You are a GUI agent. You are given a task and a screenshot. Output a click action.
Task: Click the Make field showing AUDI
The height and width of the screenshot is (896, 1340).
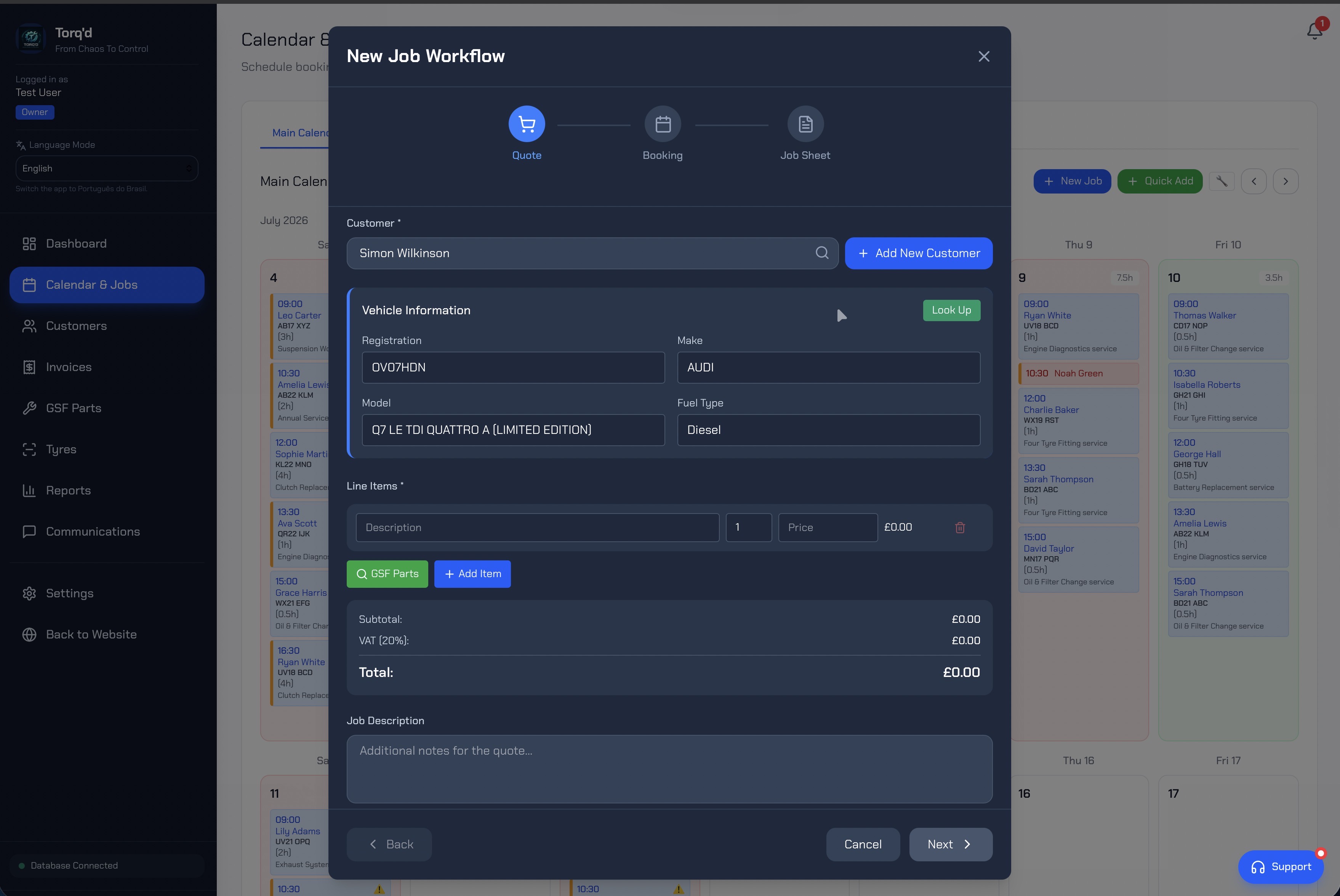[829, 367]
